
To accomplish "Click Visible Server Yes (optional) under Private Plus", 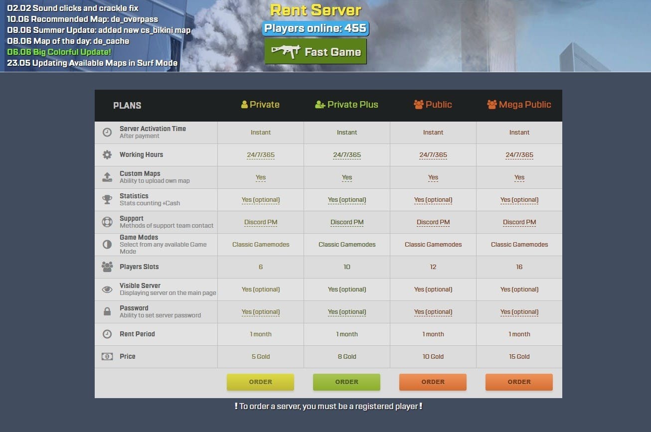I will click(x=347, y=289).
